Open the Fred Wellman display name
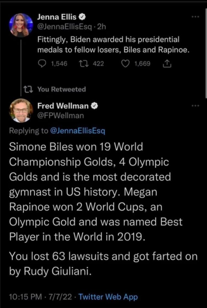Screen dimensions: 207x308 [63, 106]
